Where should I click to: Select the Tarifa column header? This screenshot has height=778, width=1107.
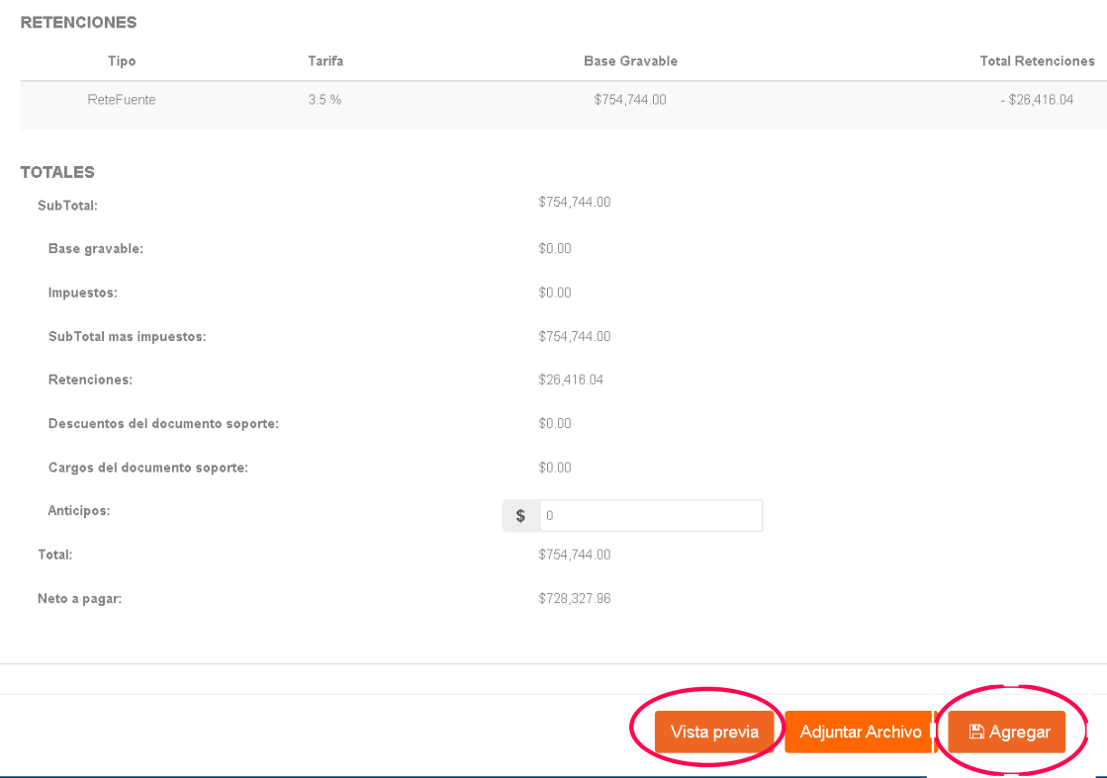(x=325, y=60)
